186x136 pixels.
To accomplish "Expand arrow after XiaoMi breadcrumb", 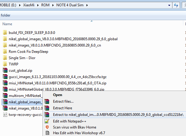I will (38, 5).
